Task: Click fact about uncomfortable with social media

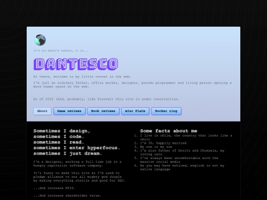Action: coord(179,160)
